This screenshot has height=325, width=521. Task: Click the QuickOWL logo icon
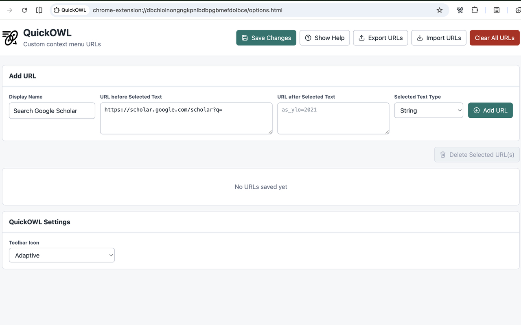[10, 38]
